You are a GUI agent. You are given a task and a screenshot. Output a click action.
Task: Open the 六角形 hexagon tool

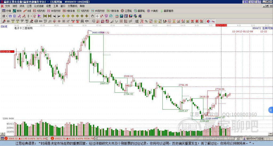[x=152, y=11]
